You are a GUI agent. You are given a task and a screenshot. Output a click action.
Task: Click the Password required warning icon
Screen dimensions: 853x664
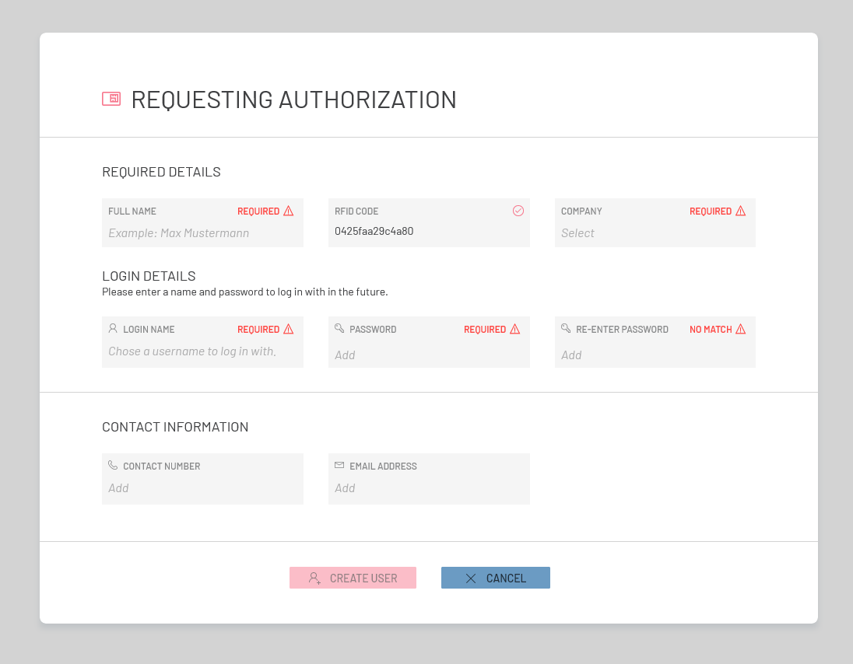click(514, 329)
